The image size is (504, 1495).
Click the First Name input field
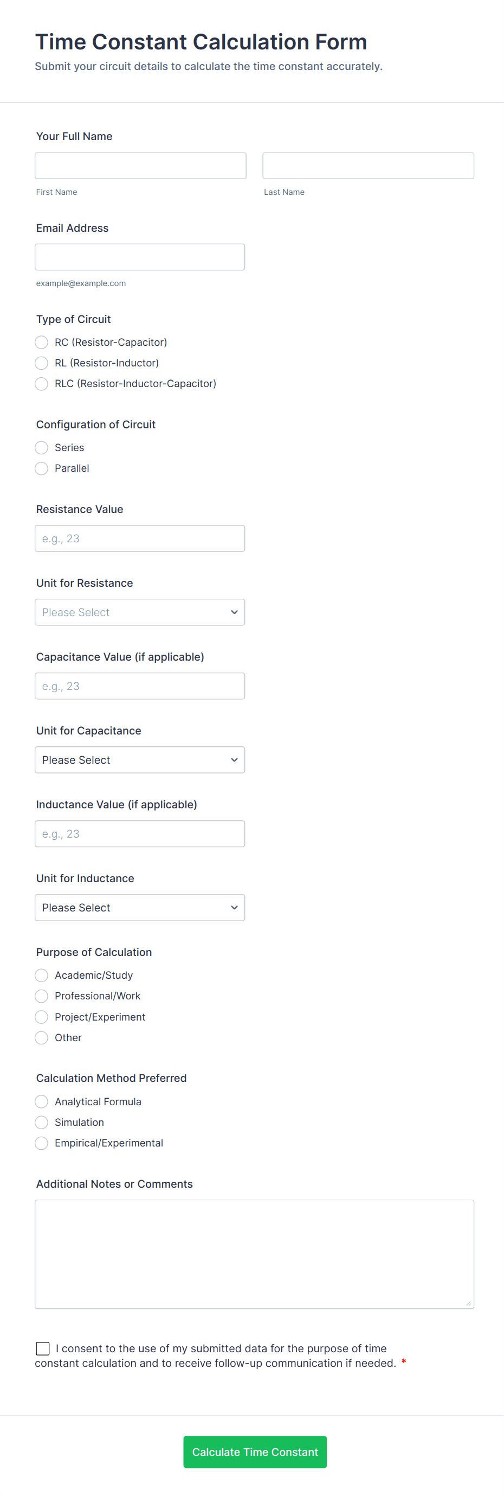pos(140,166)
